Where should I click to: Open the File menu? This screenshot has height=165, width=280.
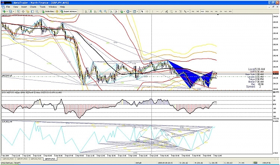pyautogui.click(x=8, y=7)
